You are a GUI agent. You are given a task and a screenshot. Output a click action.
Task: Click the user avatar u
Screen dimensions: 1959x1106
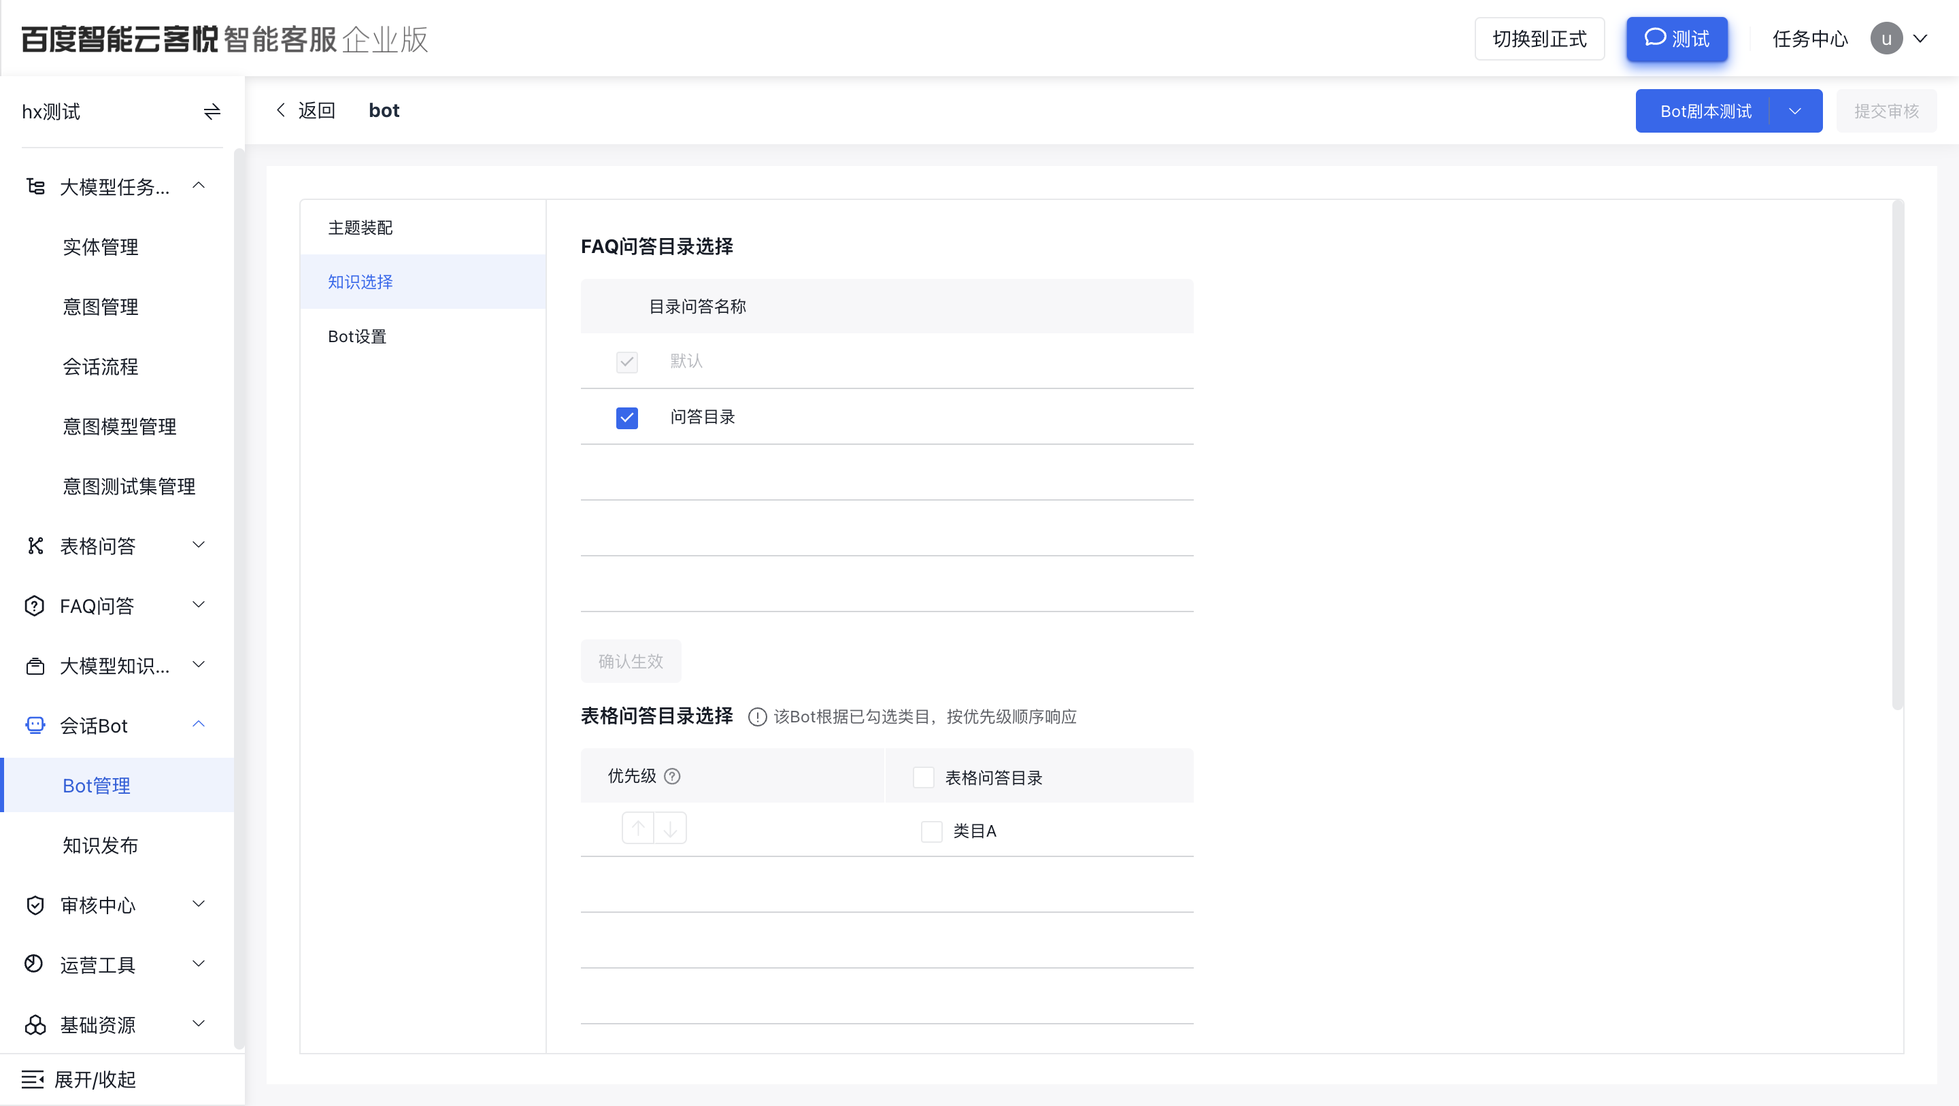1886,39
